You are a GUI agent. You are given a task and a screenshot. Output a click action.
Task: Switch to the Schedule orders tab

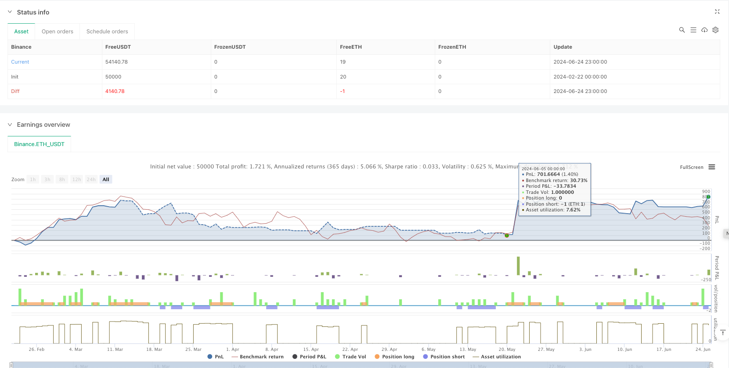coord(107,32)
